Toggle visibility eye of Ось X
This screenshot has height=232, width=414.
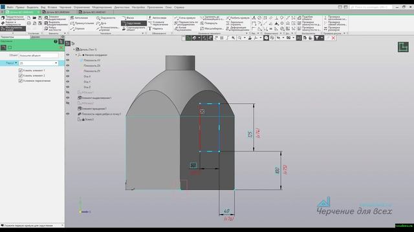tap(68, 76)
